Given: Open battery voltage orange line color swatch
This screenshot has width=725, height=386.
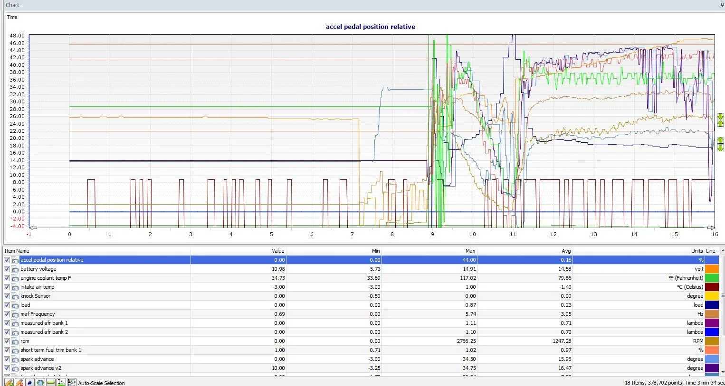Looking at the screenshot, I should (x=712, y=269).
